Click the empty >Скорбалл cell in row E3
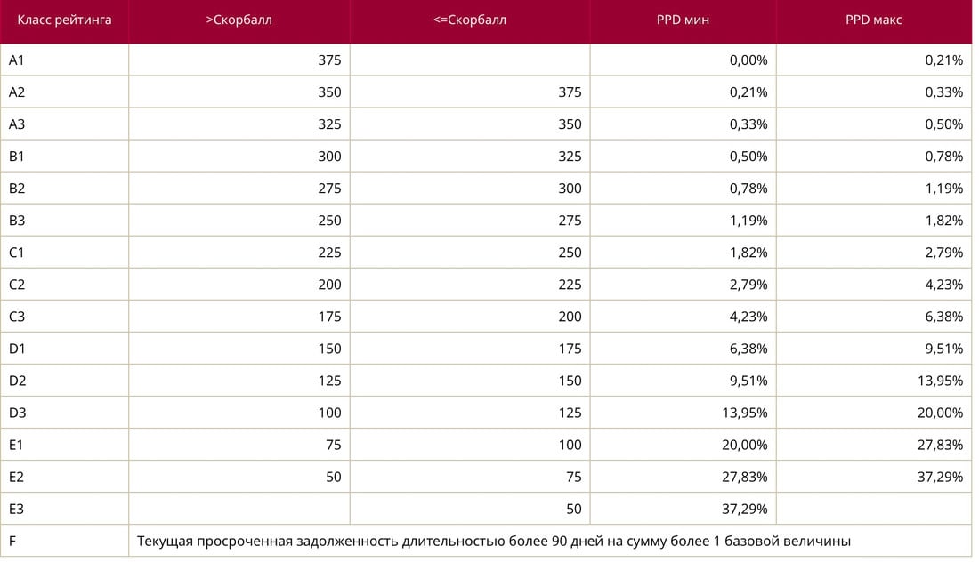The image size is (979, 562). pyautogui.click(x=239, y=509)
